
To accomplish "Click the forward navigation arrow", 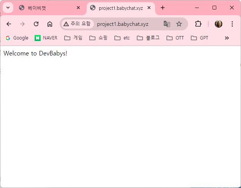I will click(22, 24).
